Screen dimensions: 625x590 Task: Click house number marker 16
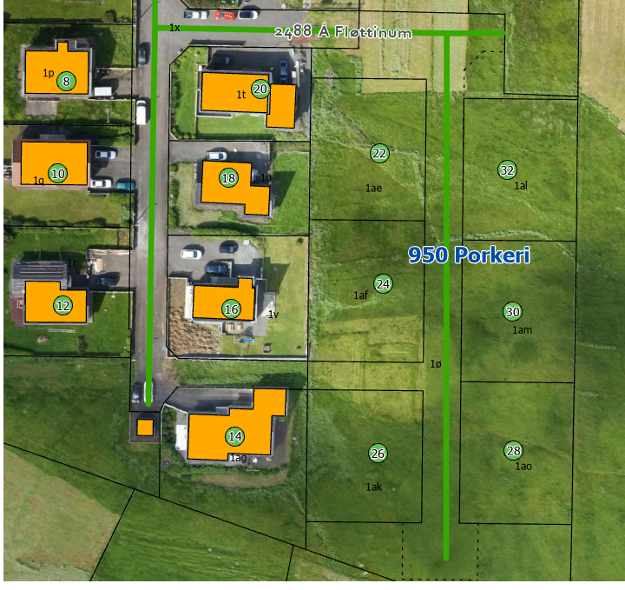point(231,308)
